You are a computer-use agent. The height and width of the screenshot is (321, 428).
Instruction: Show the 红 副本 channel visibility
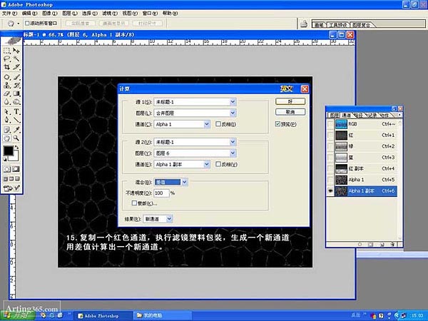(330, 168)
